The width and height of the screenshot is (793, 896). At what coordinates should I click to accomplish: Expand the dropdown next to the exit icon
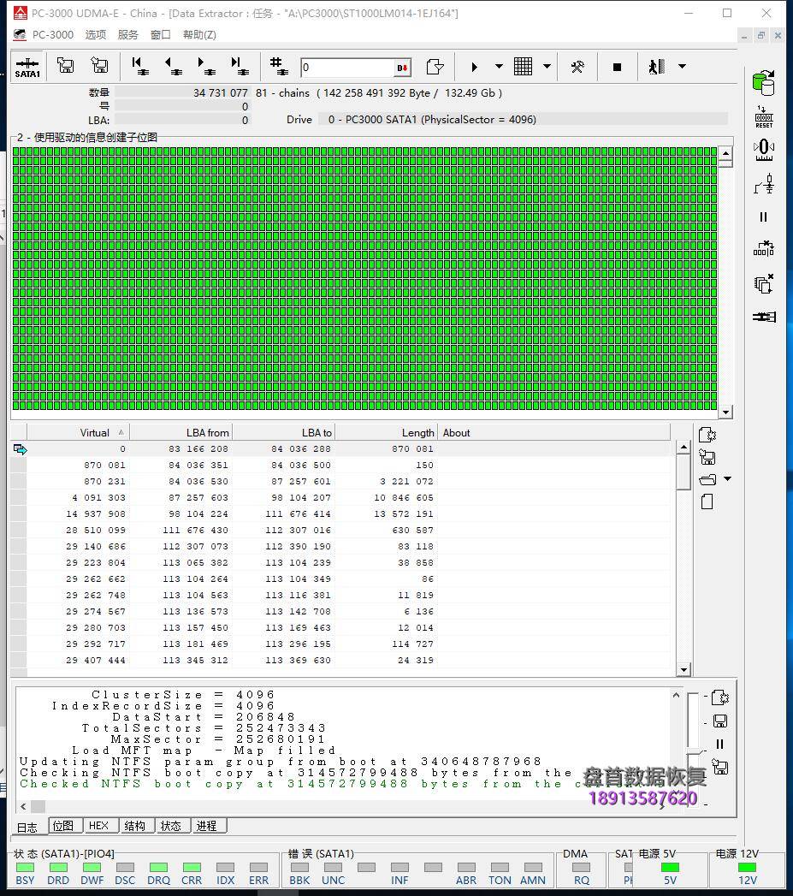[682, 66]
